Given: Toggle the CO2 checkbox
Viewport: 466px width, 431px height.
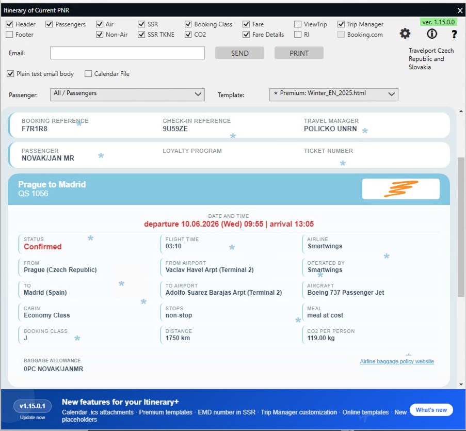Looking at the screenshot, I should pyautogui.click(x=188, y=35).
